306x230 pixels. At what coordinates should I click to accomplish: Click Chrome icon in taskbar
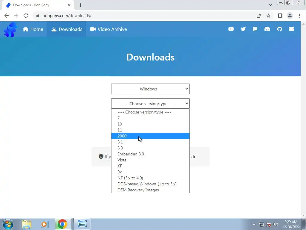62,224
